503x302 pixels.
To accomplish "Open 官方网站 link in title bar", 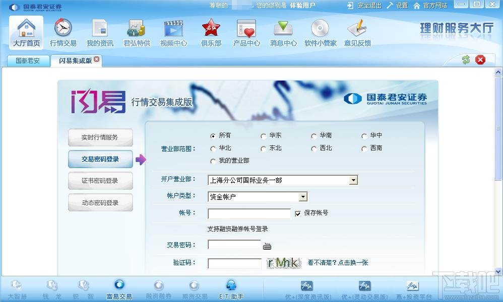I will (430, 6).
